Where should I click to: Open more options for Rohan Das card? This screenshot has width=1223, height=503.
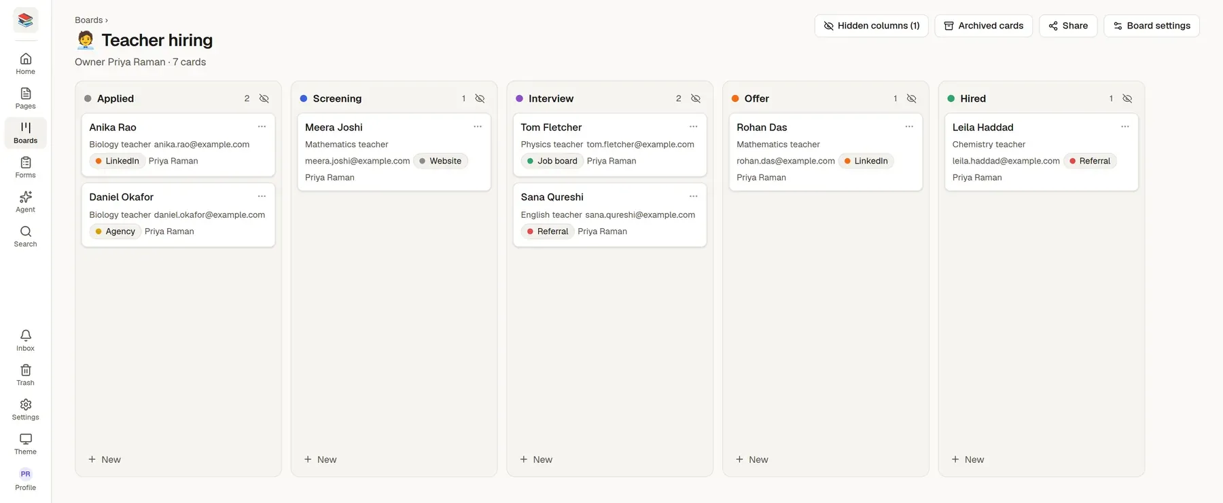point(909,127)
